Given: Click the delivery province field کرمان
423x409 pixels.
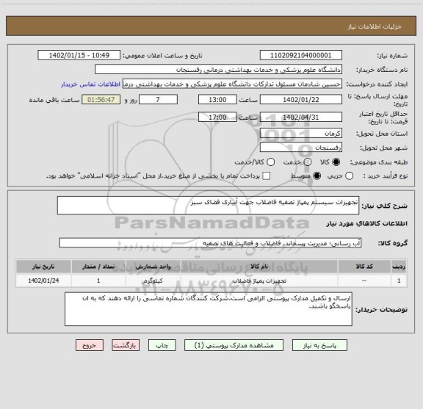Looking at the screenshot, I should point(301,134).
